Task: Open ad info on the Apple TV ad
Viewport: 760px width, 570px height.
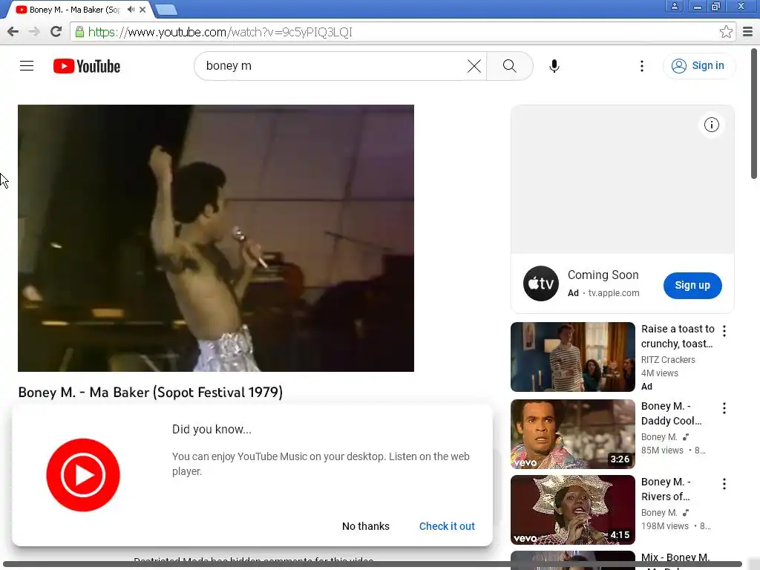Action: (712, 125)
